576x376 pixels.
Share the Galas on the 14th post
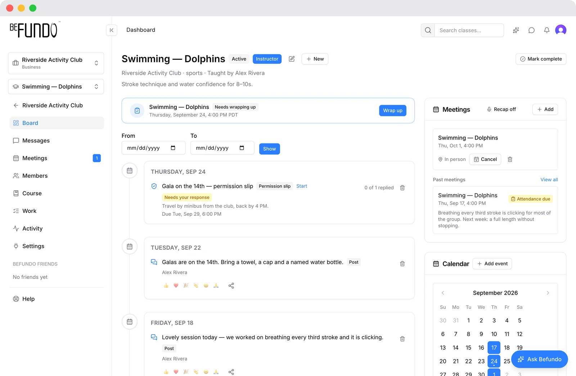231,286
